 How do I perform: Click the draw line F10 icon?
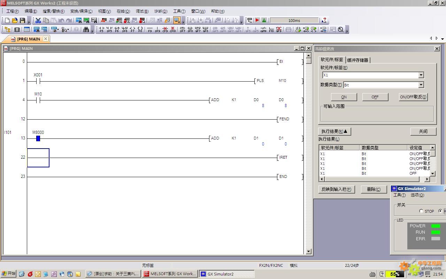click(x=271, y=30)
